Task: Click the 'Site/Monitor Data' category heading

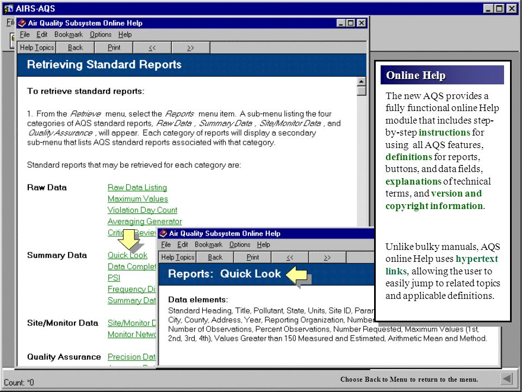Action: click(x=63, y=323)
